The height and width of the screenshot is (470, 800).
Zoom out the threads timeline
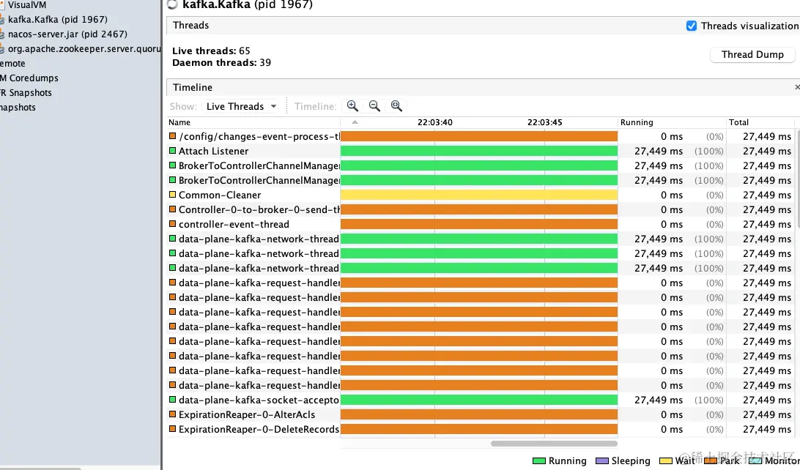(x=374, y=106)
